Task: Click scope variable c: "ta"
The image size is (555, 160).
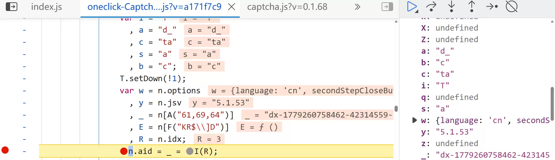Action: 438,74
